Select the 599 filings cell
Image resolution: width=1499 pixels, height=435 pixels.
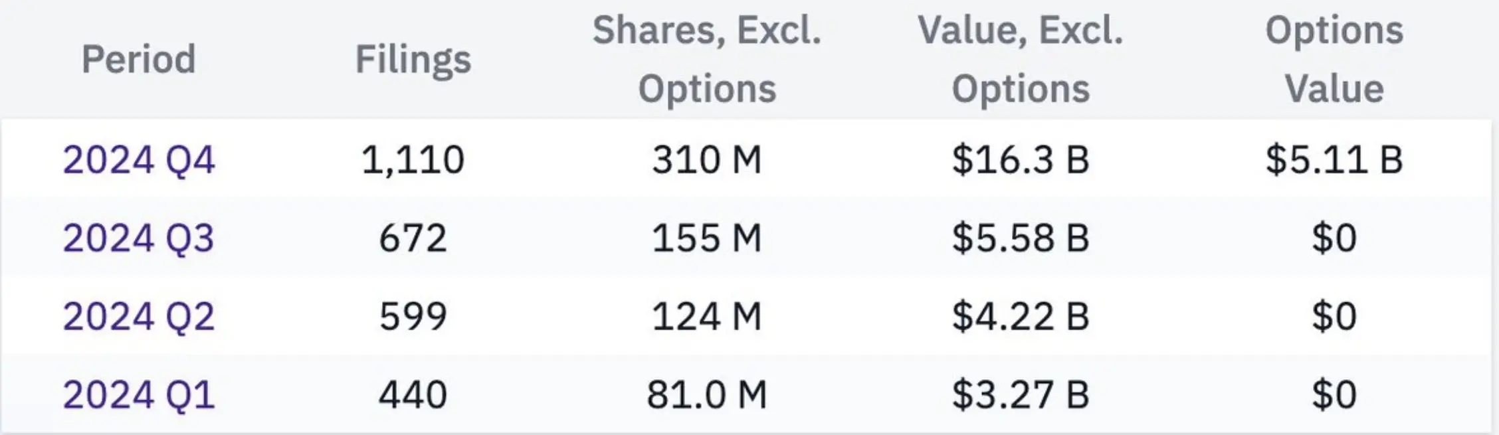coord(413,317)
